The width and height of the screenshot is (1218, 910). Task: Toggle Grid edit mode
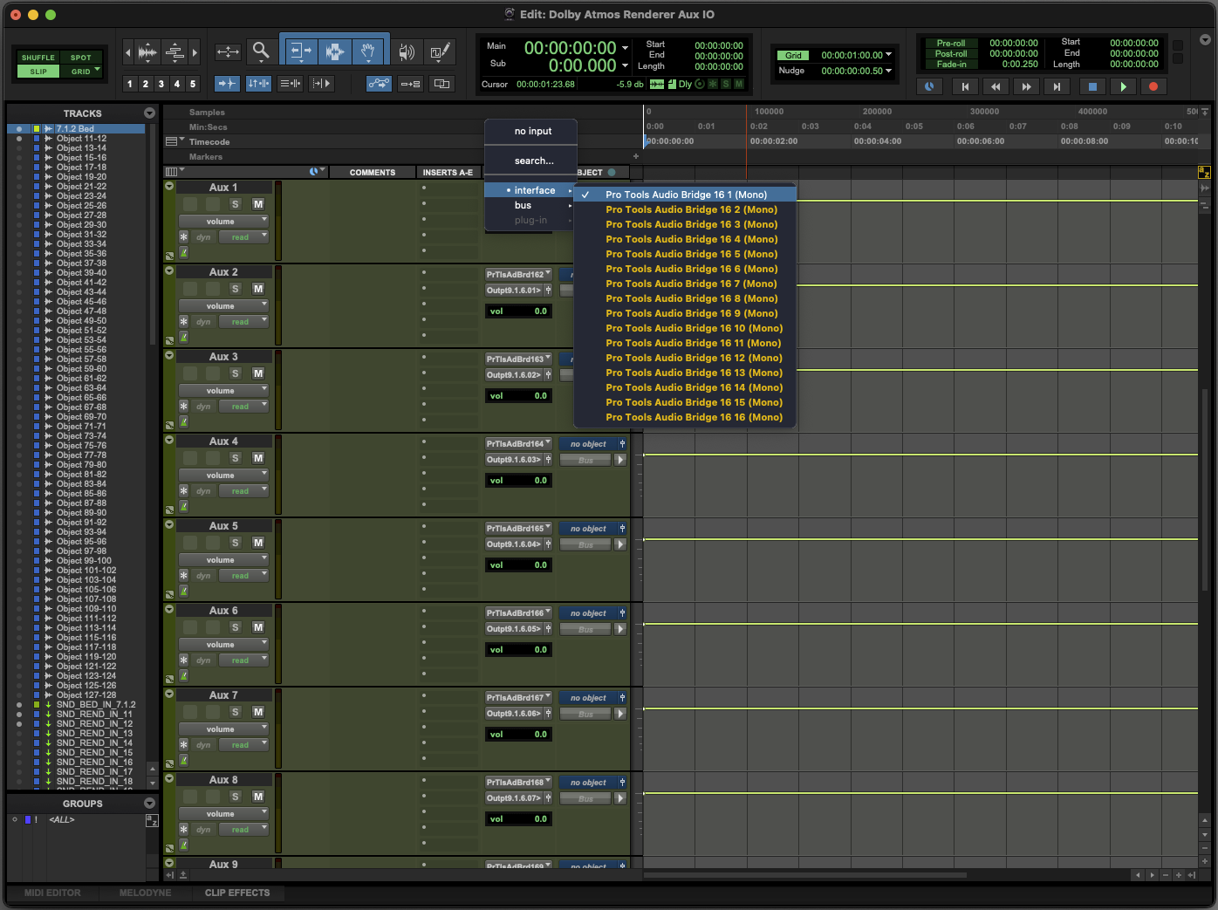click(81, 72)
